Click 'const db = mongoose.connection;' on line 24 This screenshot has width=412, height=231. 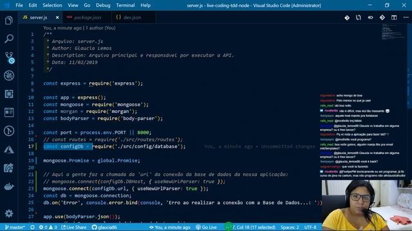88,196
